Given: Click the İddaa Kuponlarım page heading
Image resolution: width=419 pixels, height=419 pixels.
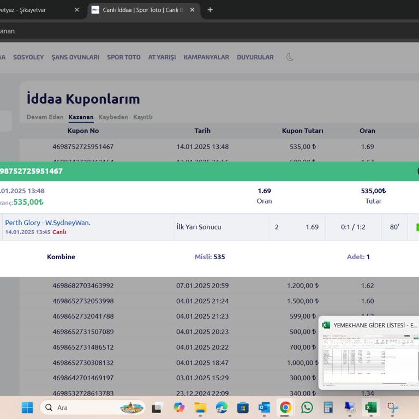Looking at the screenshot, I should point(83,99).
